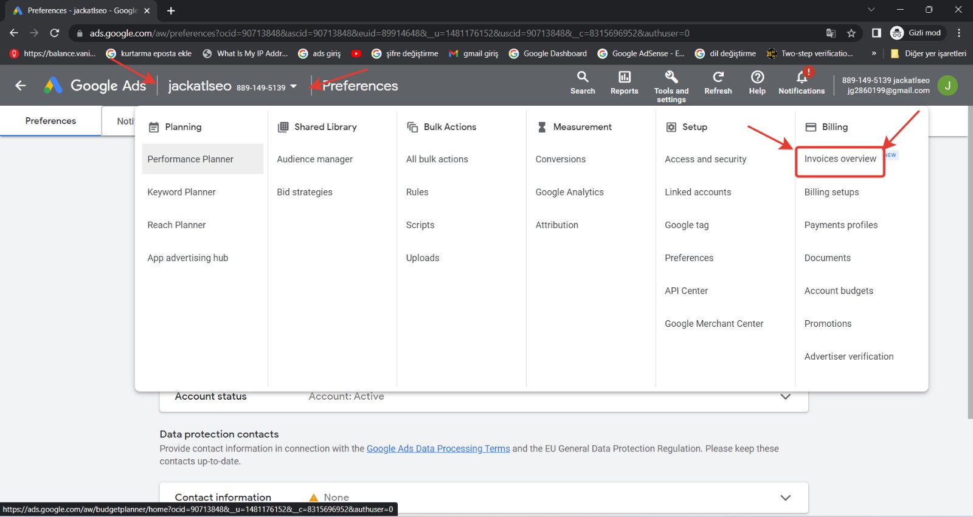Open Rules under Bulk Actions
The width and height of the screenshot is (973, 517).
[x=417, y=192]
